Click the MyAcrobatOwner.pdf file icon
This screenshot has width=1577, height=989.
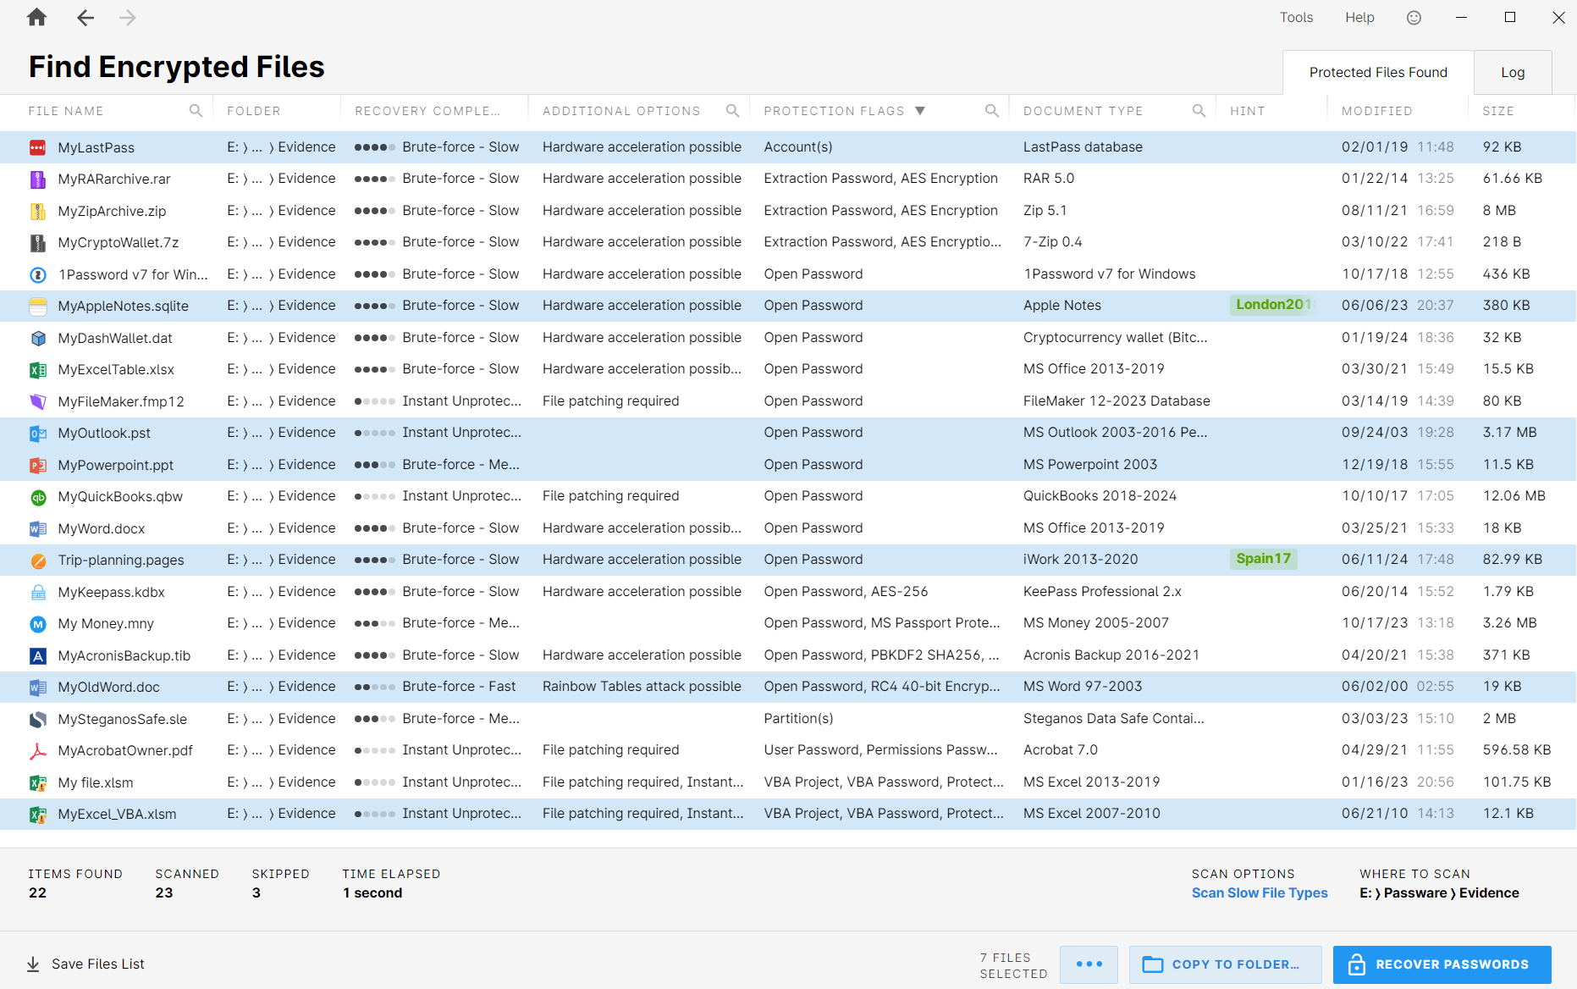click(x=38, y=751)
